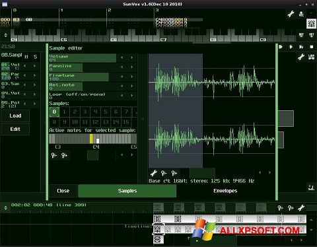Viewport: 317px width, 247px height.
Task: Toggle the record (REC) icon at top right
Action: tap(301, 14)
